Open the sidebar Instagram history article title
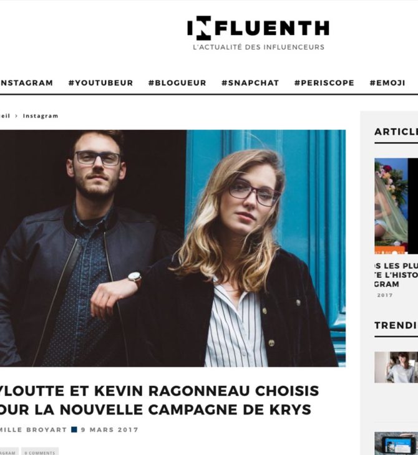 [396, 275]
